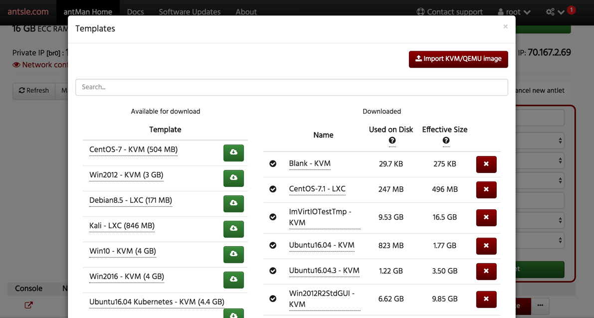Download the Win2016 KVM template

[233, 280]
